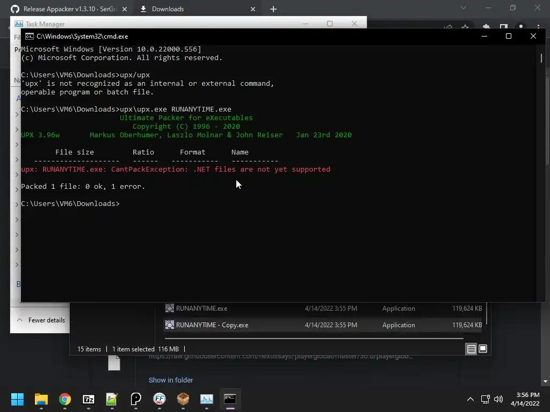The width and height of the screenshot is (550, 412).
Task: Open the box package app on taskbar
Action: pos(183,399)
